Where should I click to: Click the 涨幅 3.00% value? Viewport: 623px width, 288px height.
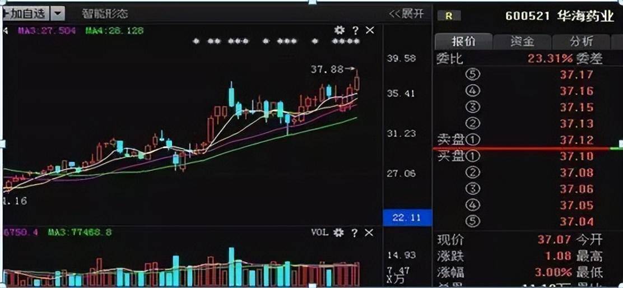553,272
